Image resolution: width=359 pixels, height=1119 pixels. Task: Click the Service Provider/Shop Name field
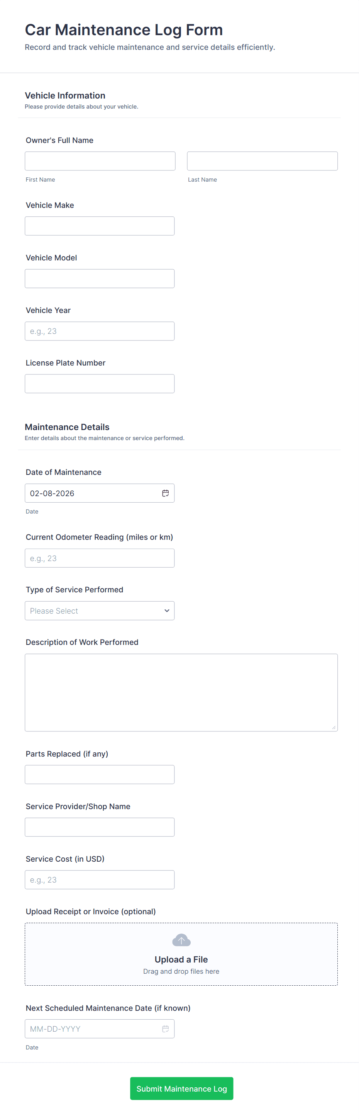tap(100, 826)
